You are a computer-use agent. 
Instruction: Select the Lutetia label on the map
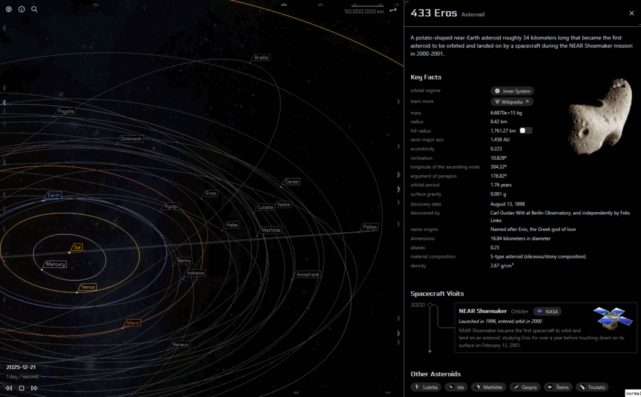click(265, 207)
